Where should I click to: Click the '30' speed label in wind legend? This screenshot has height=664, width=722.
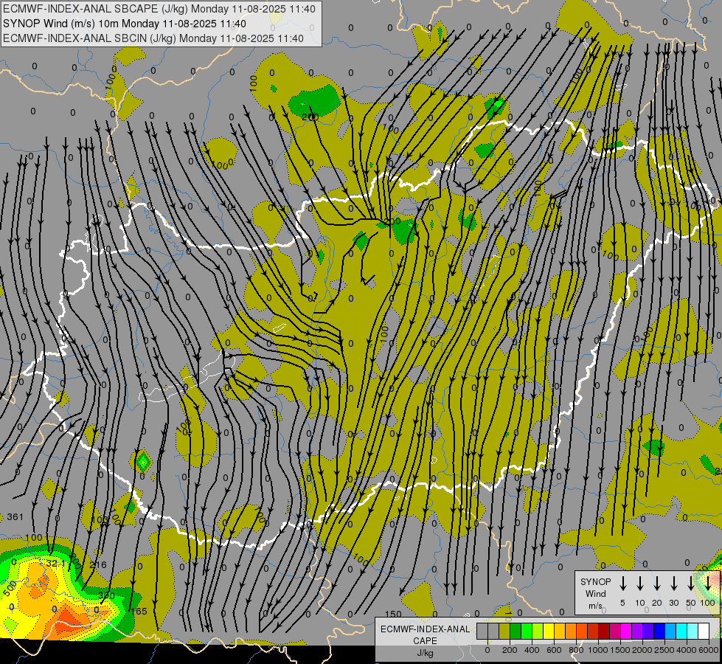673,603
